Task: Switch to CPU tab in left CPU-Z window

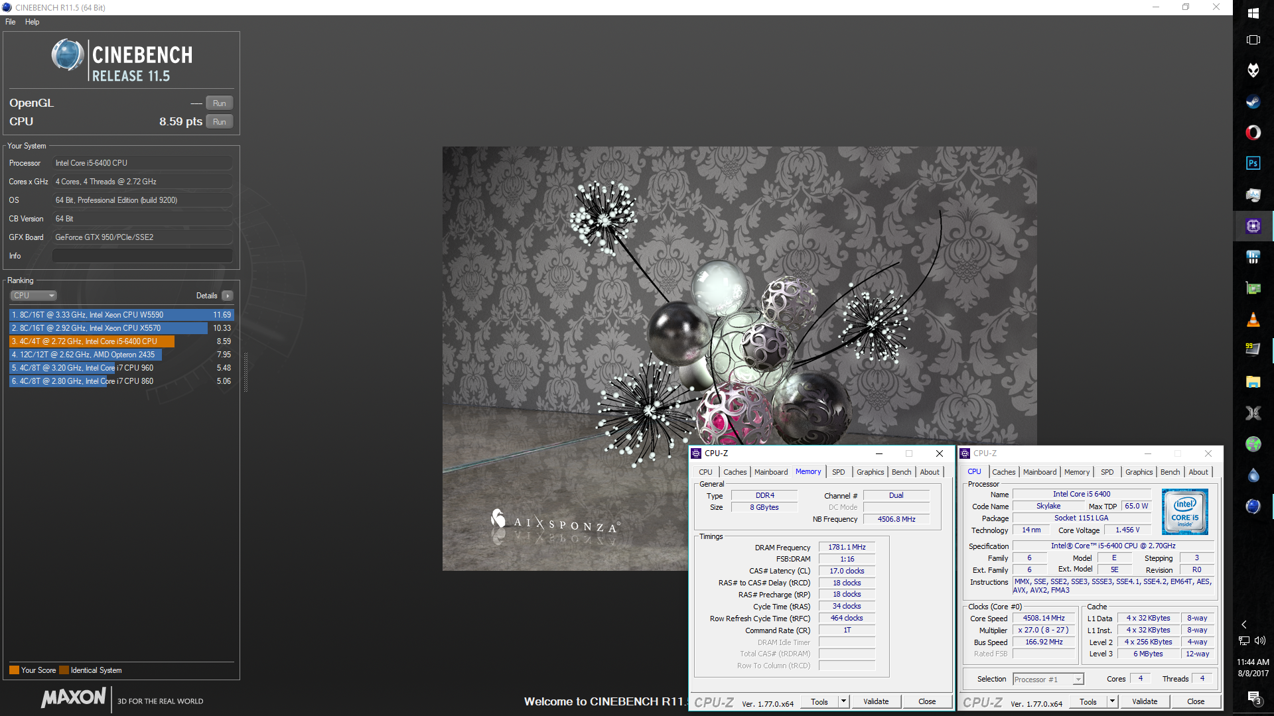Action: (x=705, y=472)
